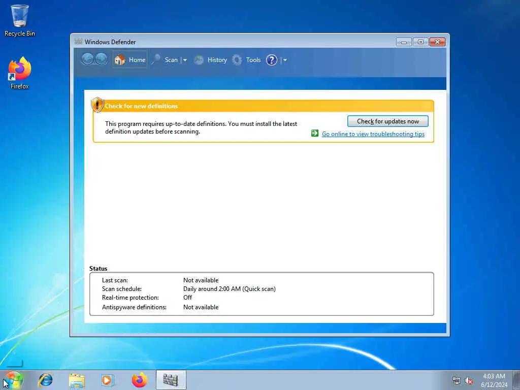Screen dimensions: 520x390
Task: Click the muted volume tray icon
Action: click(x=469, y=381)
